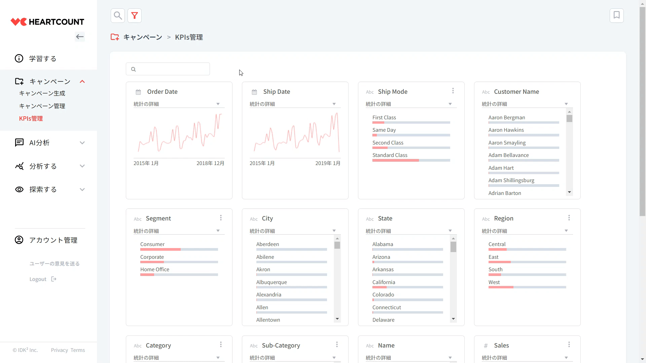The width and height of the screenshot is (646, 363).
Task: Collapse sidebar with the left arrow
Action: pyautogui.click(x=80, y=37)
